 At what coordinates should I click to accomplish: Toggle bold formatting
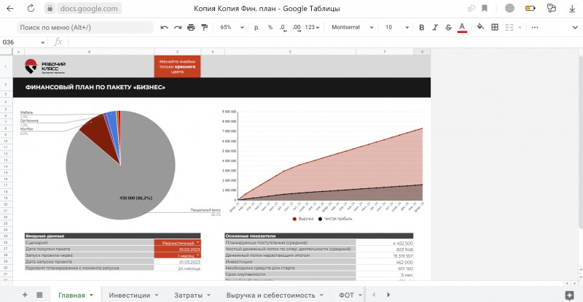click(422, 27)
